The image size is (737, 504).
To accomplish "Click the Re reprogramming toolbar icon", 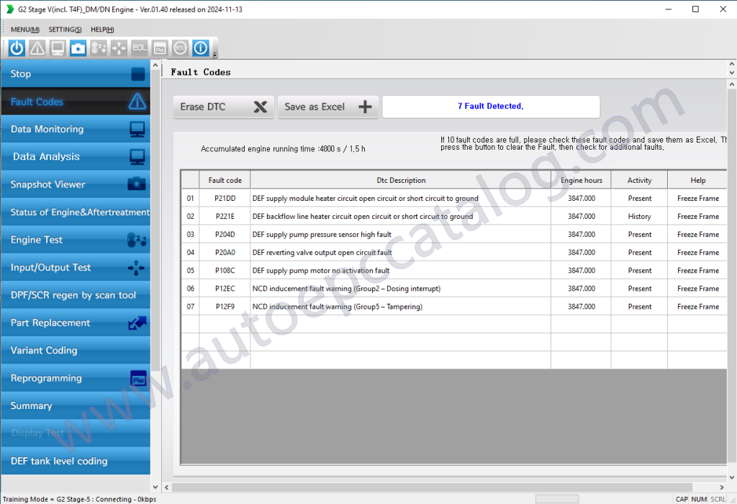I will point(159,48).
